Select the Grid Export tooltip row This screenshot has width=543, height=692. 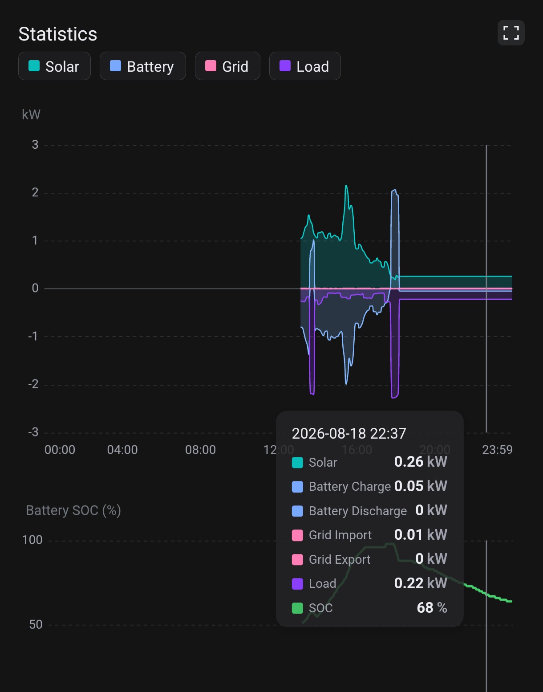tap(369, 559)
